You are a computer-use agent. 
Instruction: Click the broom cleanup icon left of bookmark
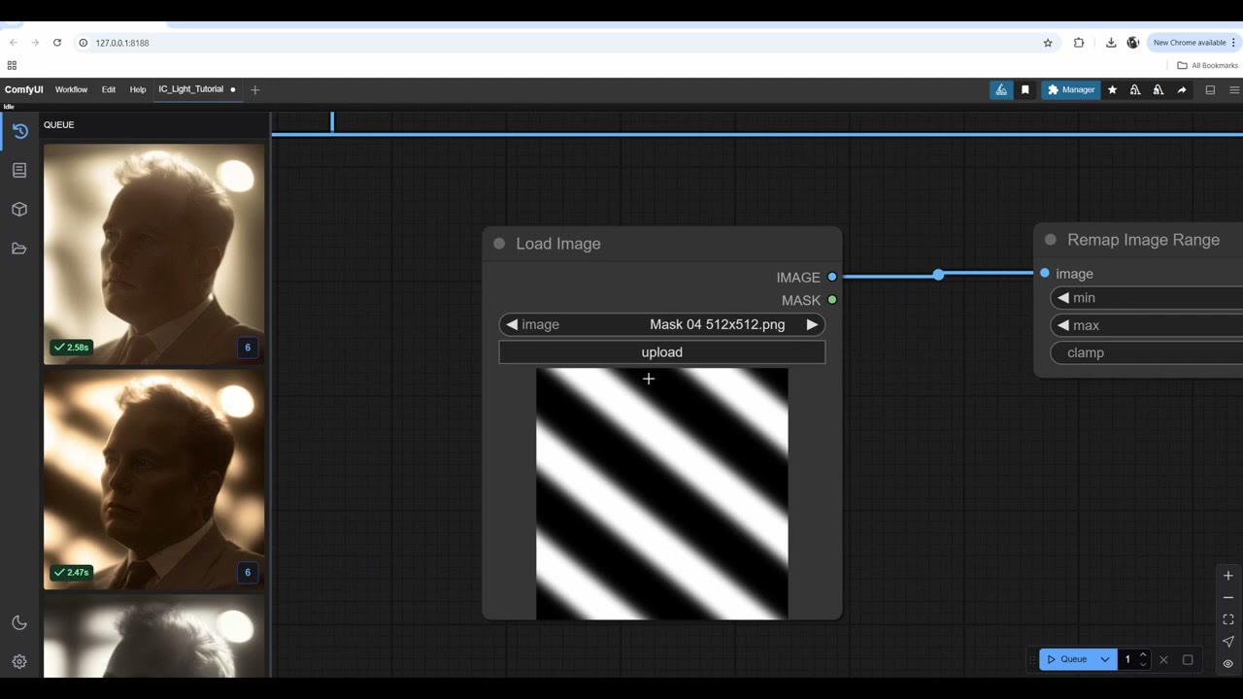[1001, 89]
